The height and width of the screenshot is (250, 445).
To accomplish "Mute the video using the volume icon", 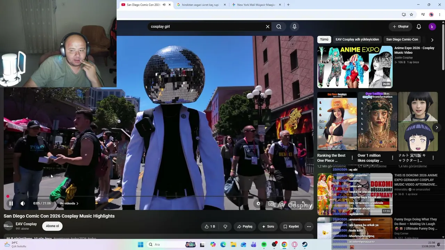I will click(23, 203).
